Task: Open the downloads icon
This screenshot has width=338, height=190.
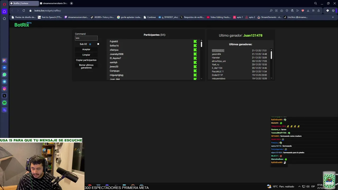Action: (308, 11)
